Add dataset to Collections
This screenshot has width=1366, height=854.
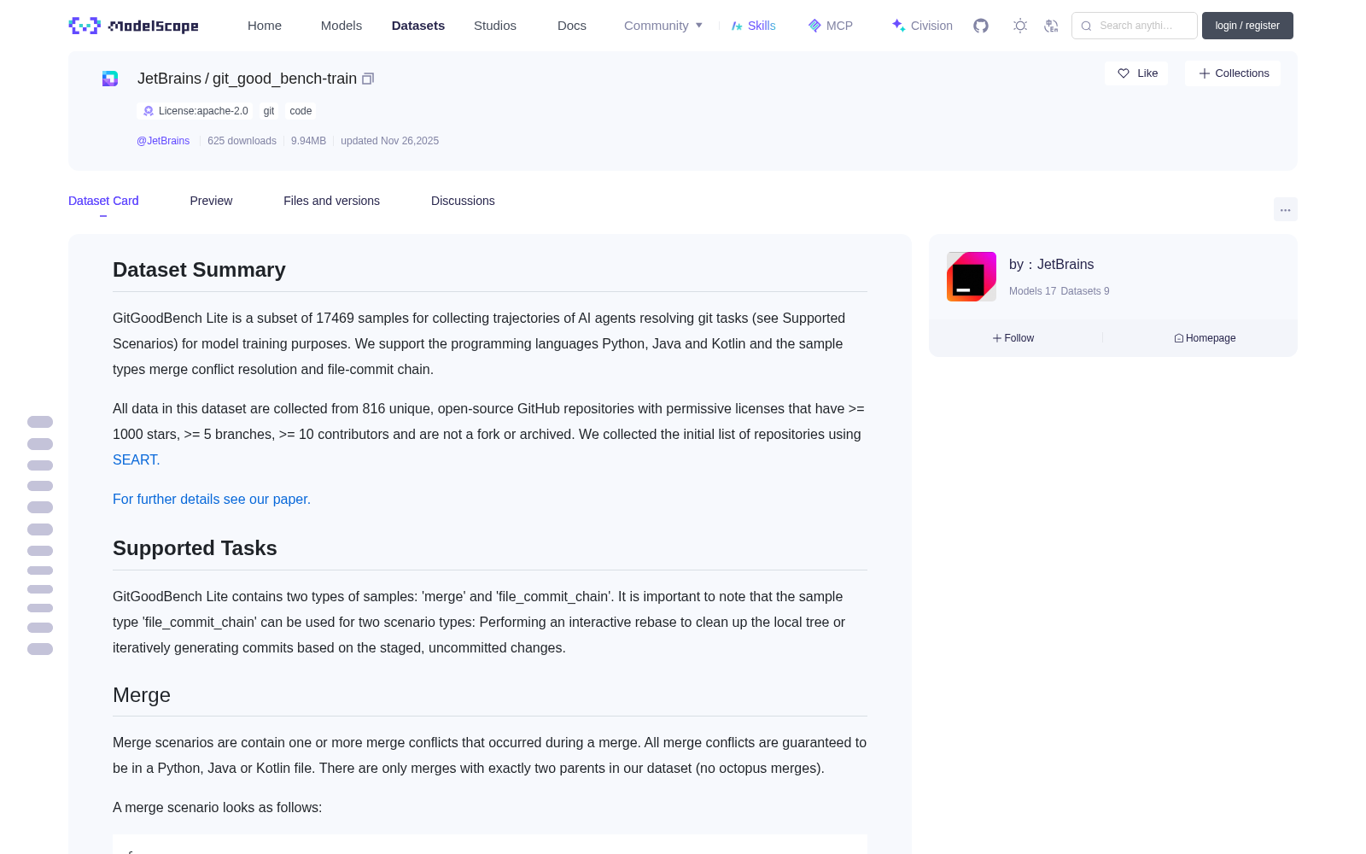click(x=1233, y=73)
